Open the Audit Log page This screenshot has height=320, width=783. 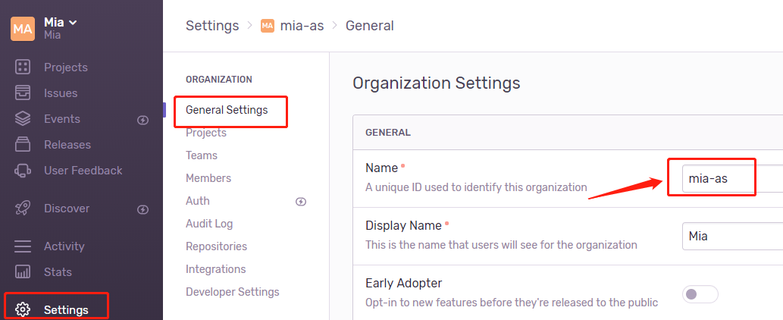tap(209, 224)
